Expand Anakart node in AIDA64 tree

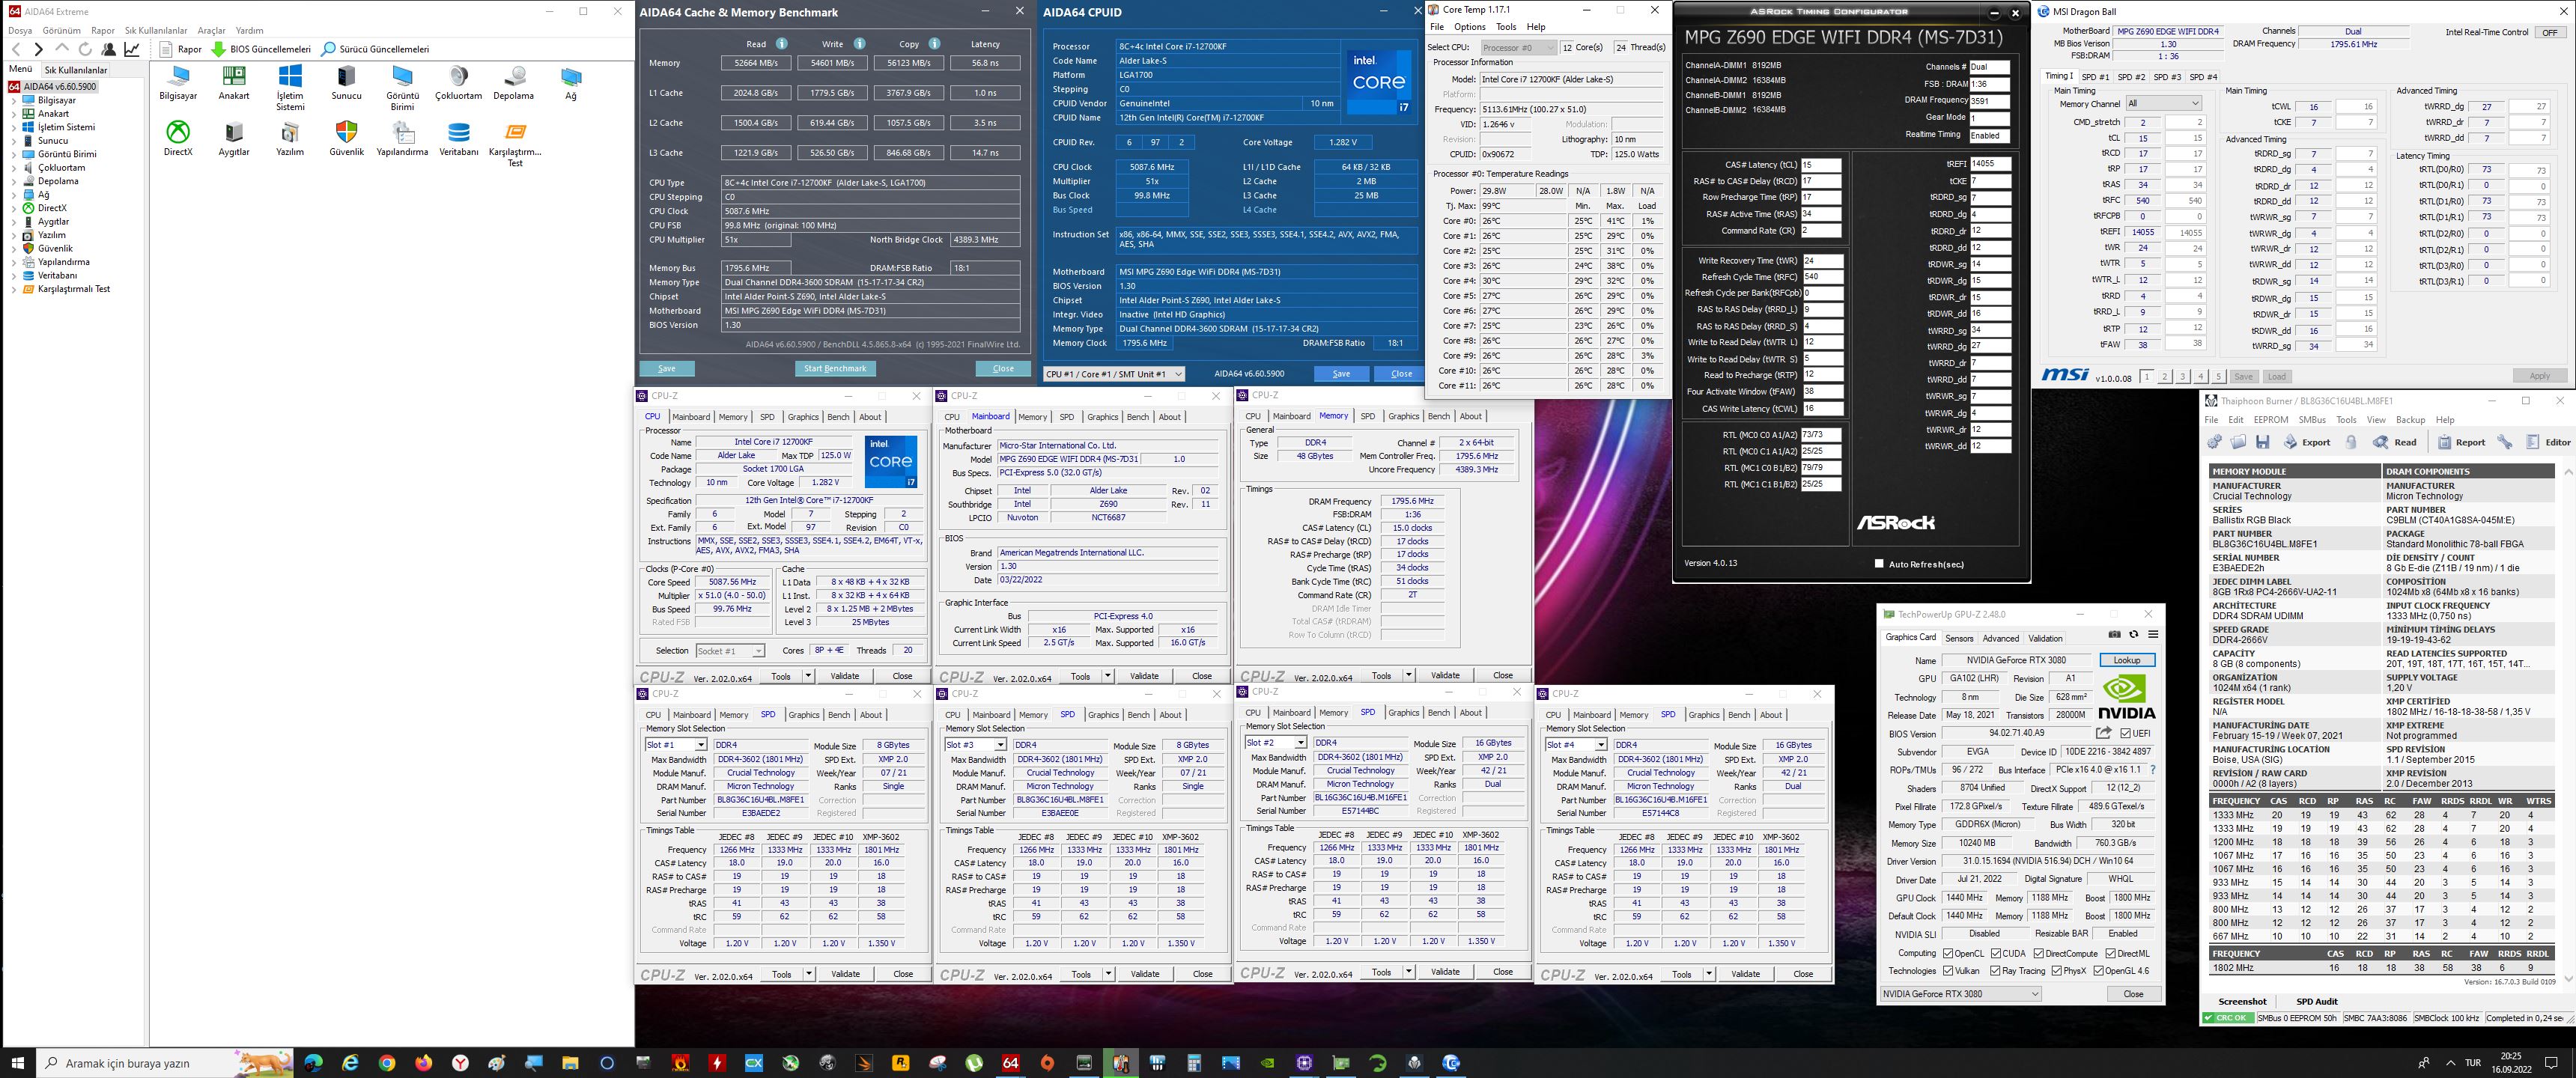14,114
